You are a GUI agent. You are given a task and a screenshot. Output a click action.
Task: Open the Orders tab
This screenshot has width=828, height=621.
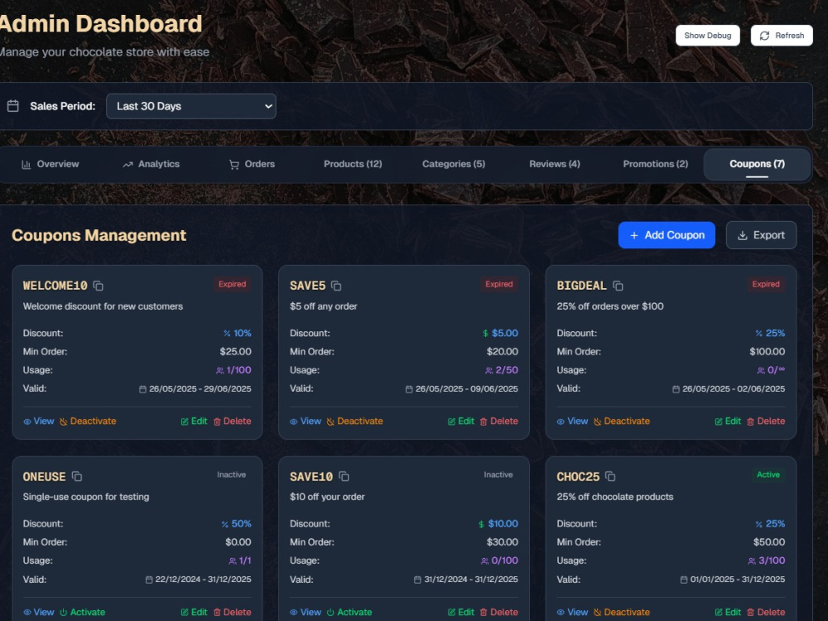pyautogui.click(x=252, y=164)
